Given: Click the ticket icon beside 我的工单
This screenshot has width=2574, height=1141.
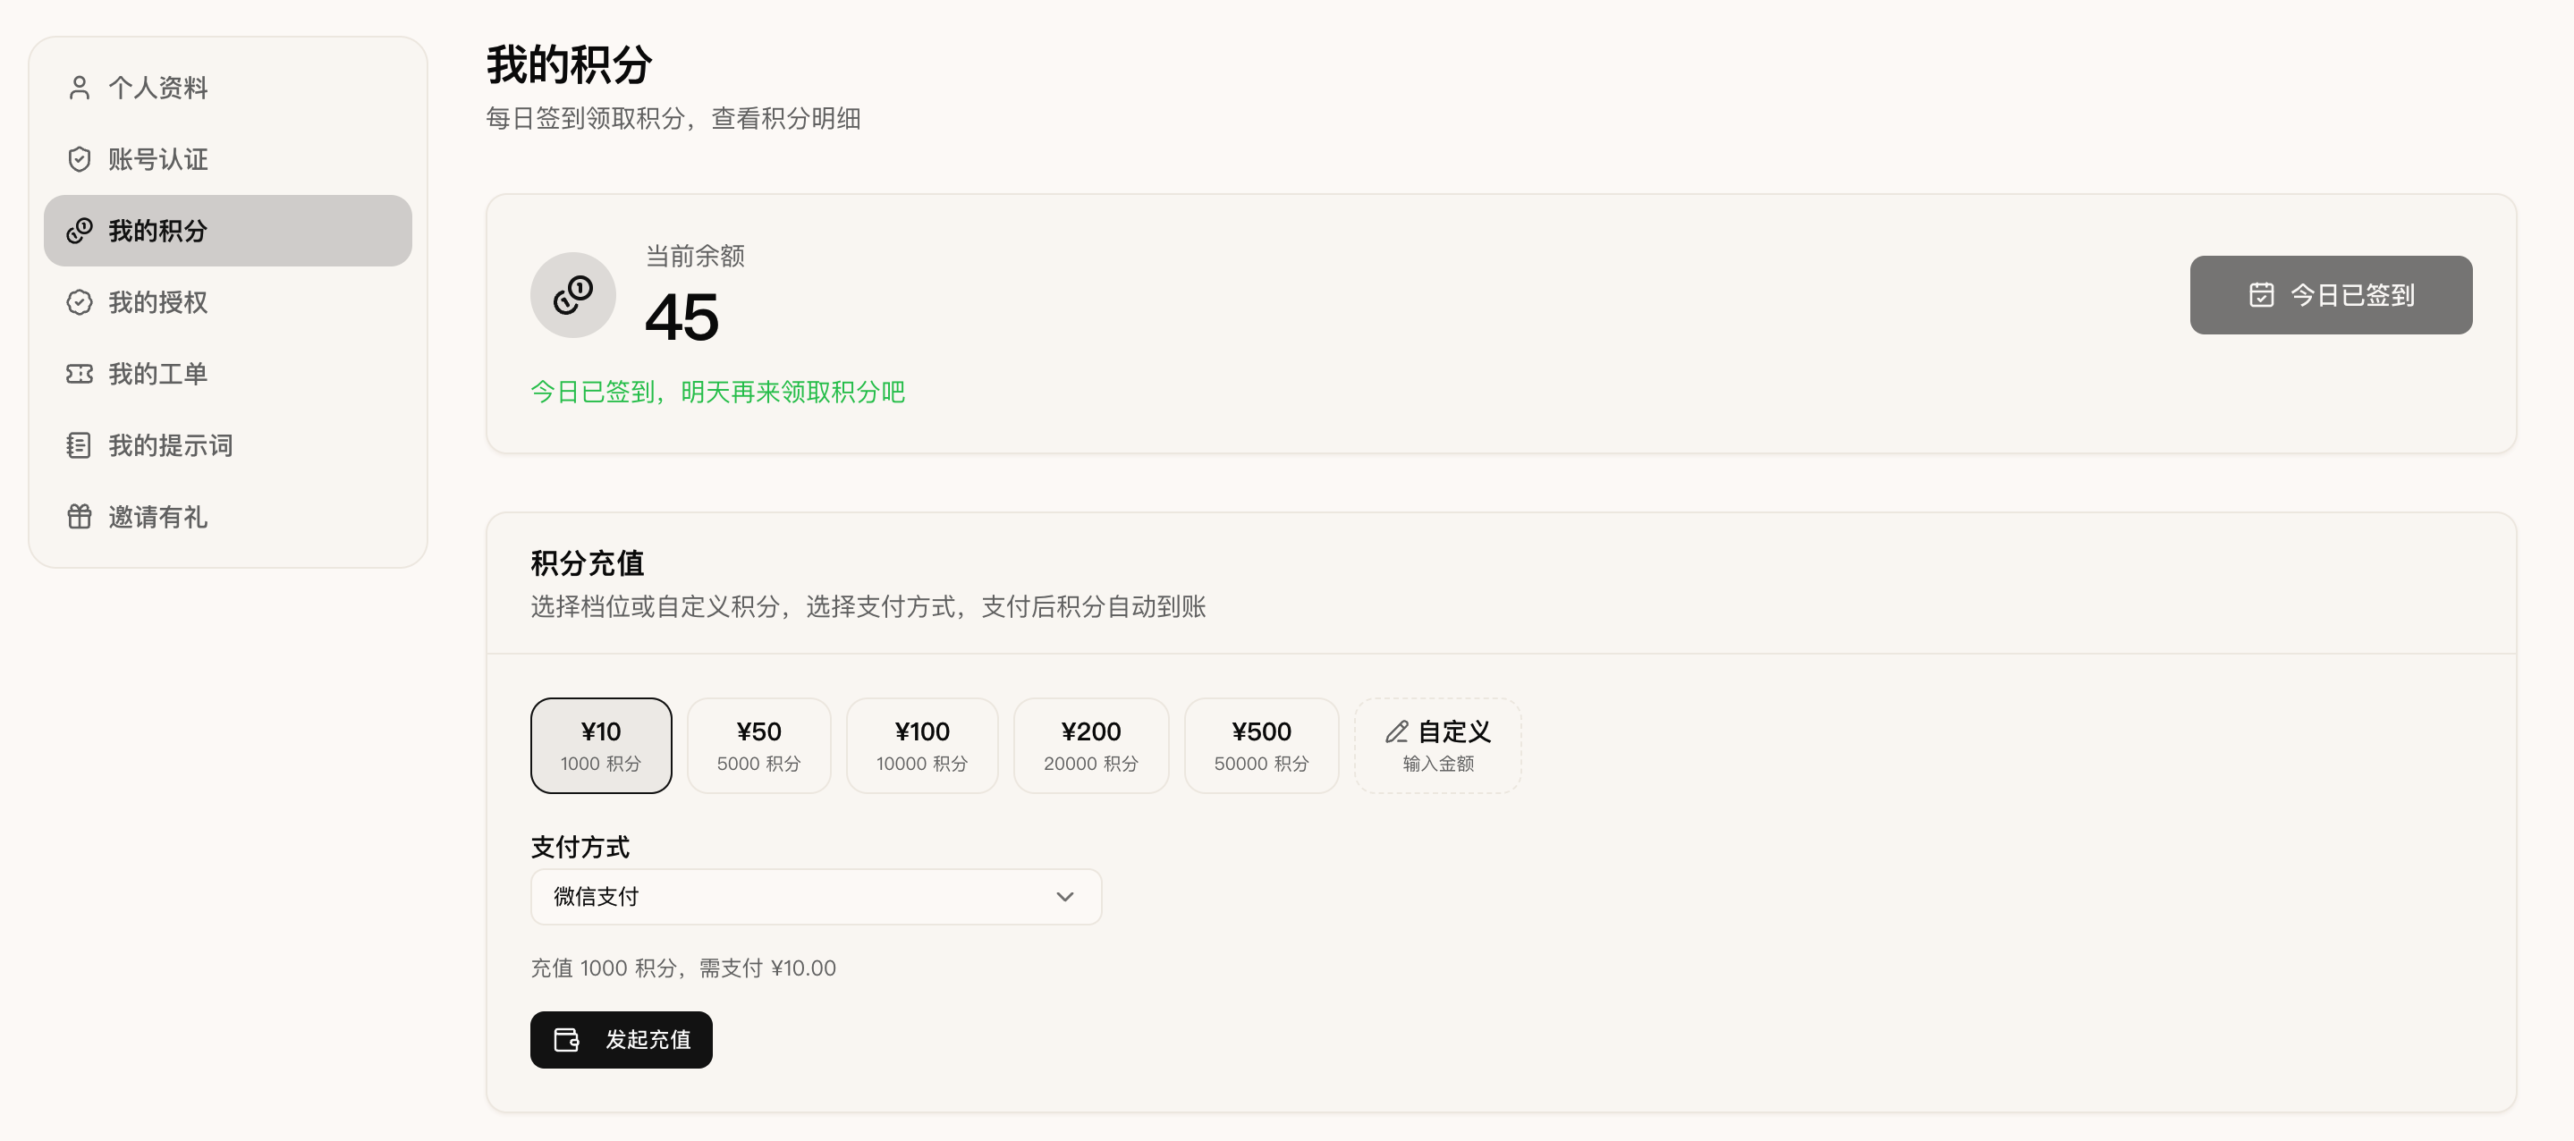Looking at the screenshot, I should 79,374.
